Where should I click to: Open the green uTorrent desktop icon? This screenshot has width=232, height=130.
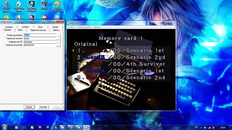(6, 17)
